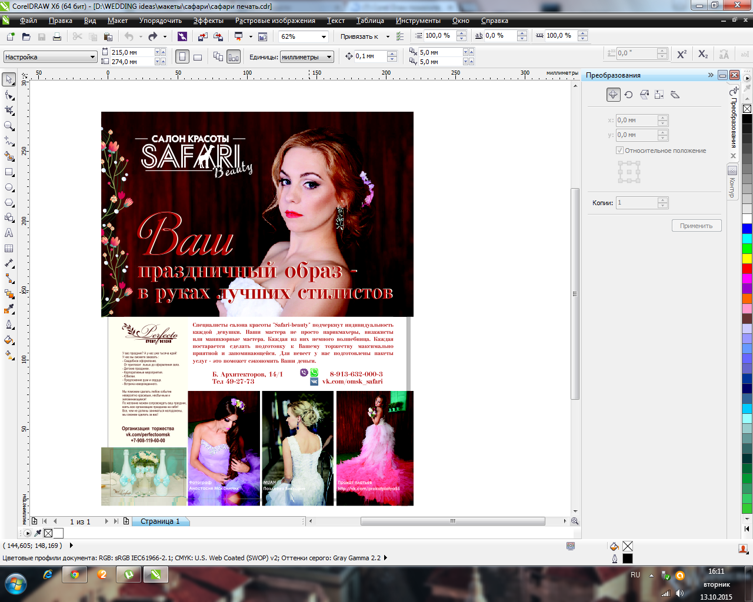Select the Blend effects tool
The height and width of the screenshot is (602, 753).
pos(9,294)
